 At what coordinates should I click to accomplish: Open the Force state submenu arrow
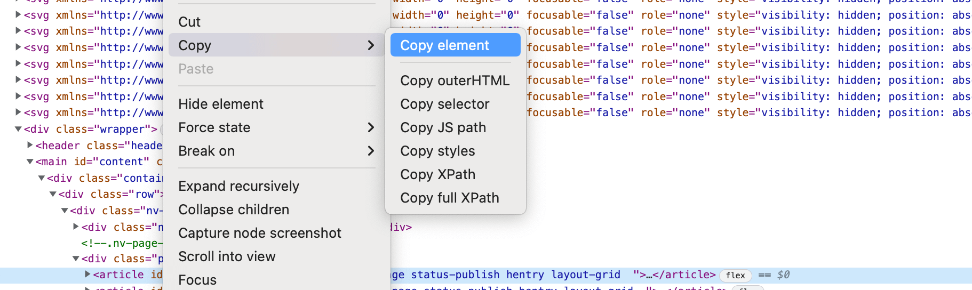click(371, 127)
